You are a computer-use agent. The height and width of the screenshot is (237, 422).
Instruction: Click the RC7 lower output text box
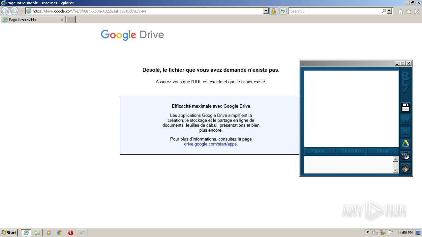(348, 165)
